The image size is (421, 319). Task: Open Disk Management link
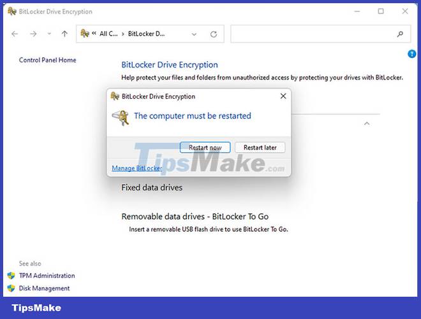[44, 288]
